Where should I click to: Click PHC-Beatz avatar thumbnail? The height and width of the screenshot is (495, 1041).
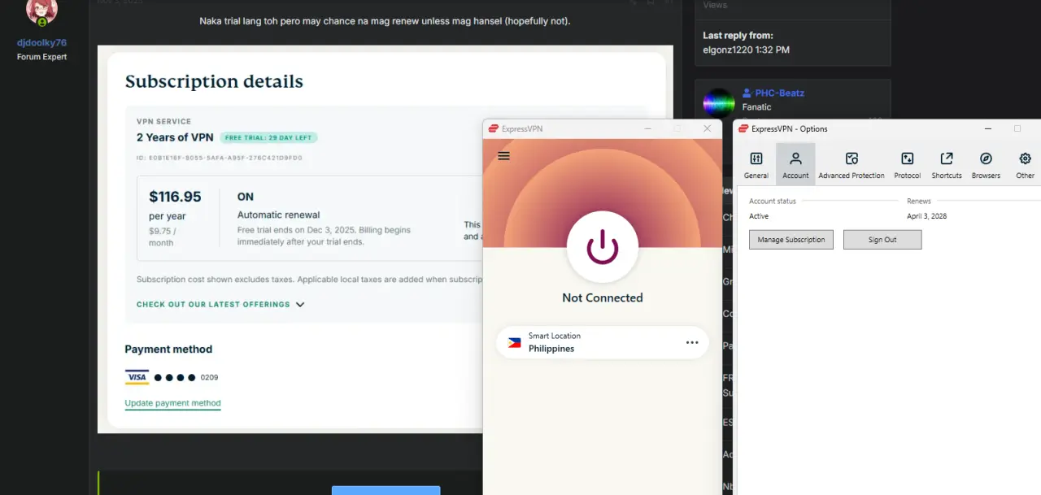pyautogui.click(x=719, y=103)
